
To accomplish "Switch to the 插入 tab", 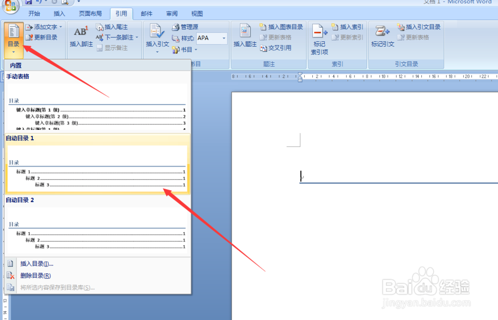I will coord(59,13).
